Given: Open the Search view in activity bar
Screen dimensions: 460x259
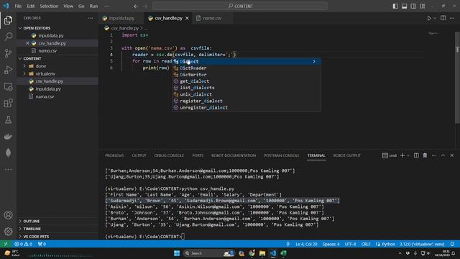Looking at the screenshot, I should (8, 37).
